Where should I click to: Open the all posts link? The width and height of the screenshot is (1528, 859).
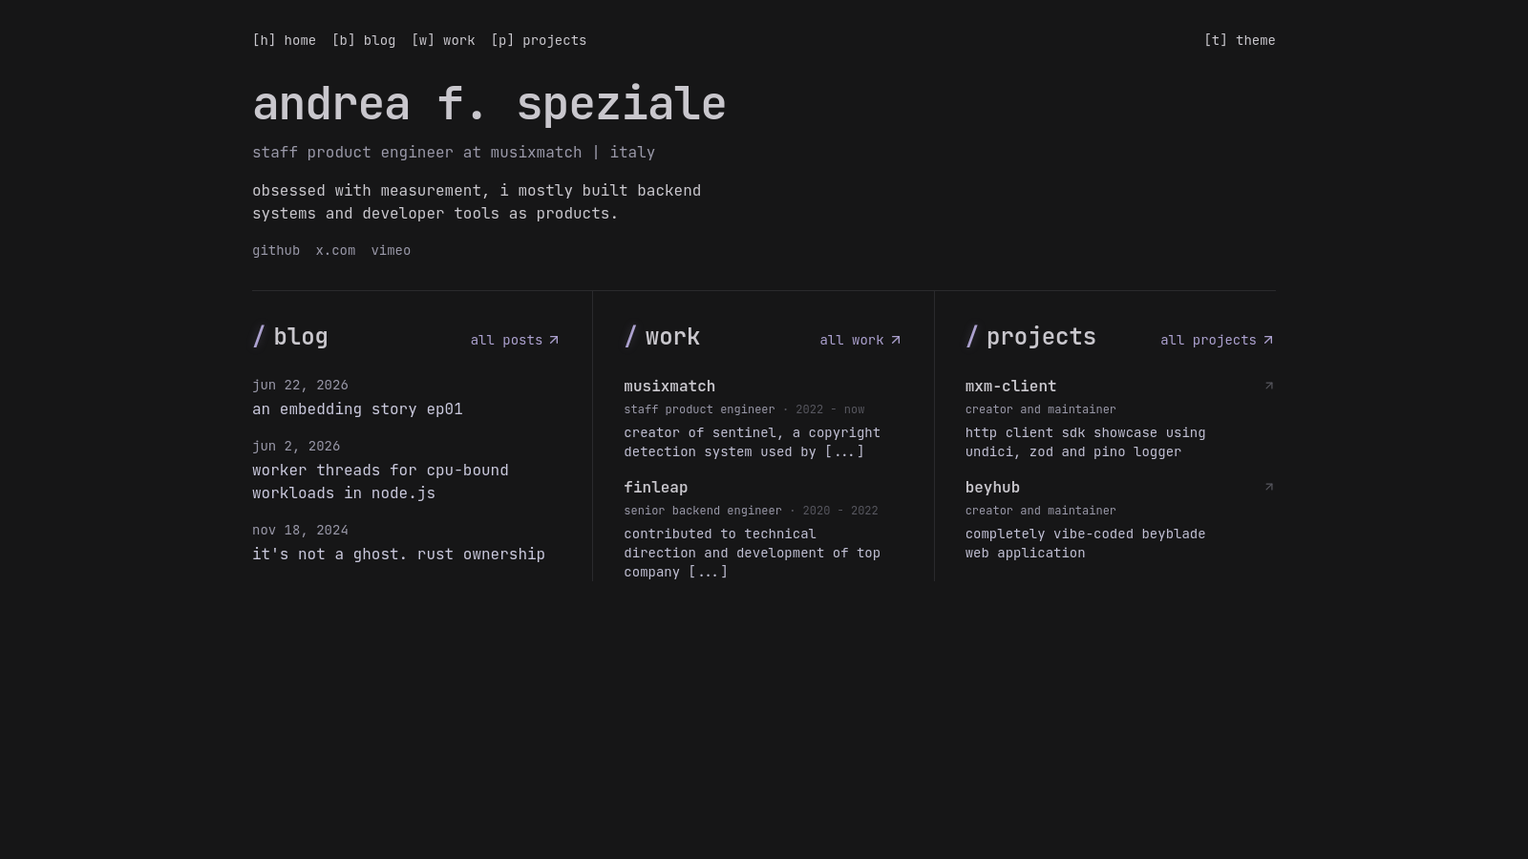[x=515, y=340]
